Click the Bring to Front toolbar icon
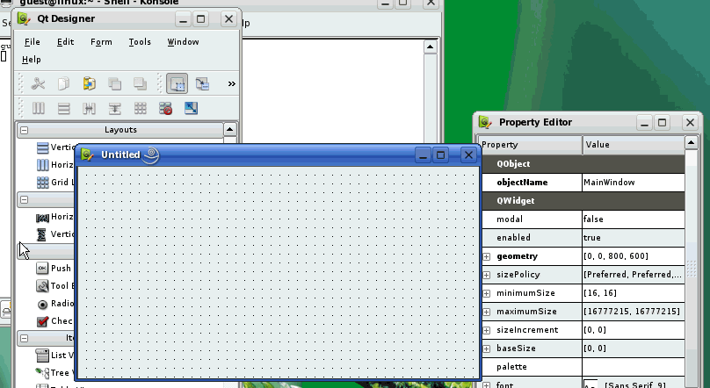The height and width of the screenshot is (388, 710). pyautogui.click(x=140, y=83)
